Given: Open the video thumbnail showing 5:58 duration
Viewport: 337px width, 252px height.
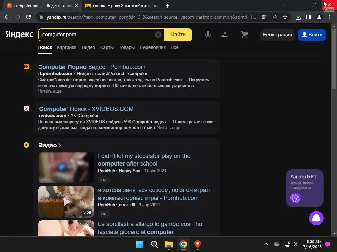Looking at the screenshot, I should click(66, 202).
